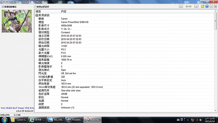Screen dimensions: 218x123
Task: Show hidden system tray icons arrow
Action: coord(188,120)
